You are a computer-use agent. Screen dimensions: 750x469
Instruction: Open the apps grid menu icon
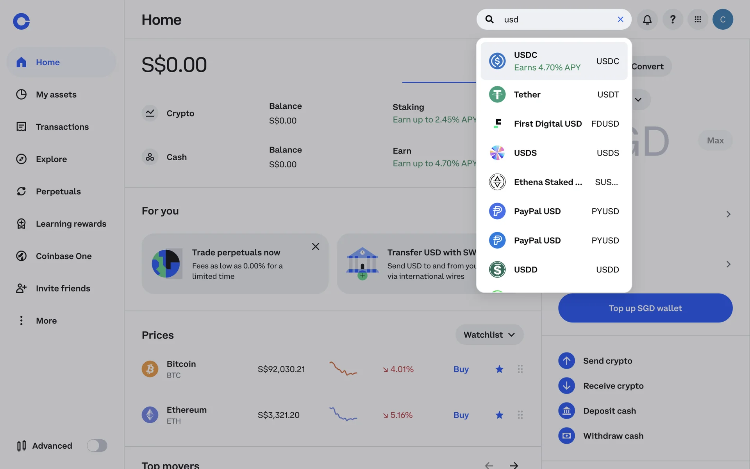[698, 20]
